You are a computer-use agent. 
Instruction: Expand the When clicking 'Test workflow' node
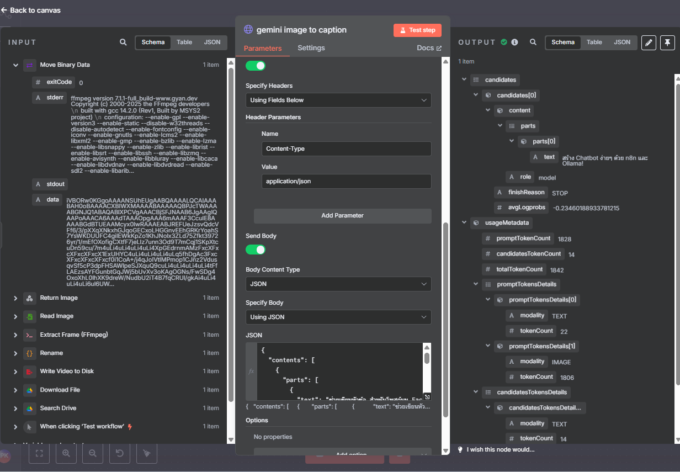point(15,427)
